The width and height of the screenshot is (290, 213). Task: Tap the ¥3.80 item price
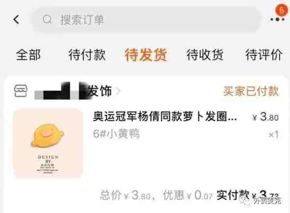click(265, 117)
